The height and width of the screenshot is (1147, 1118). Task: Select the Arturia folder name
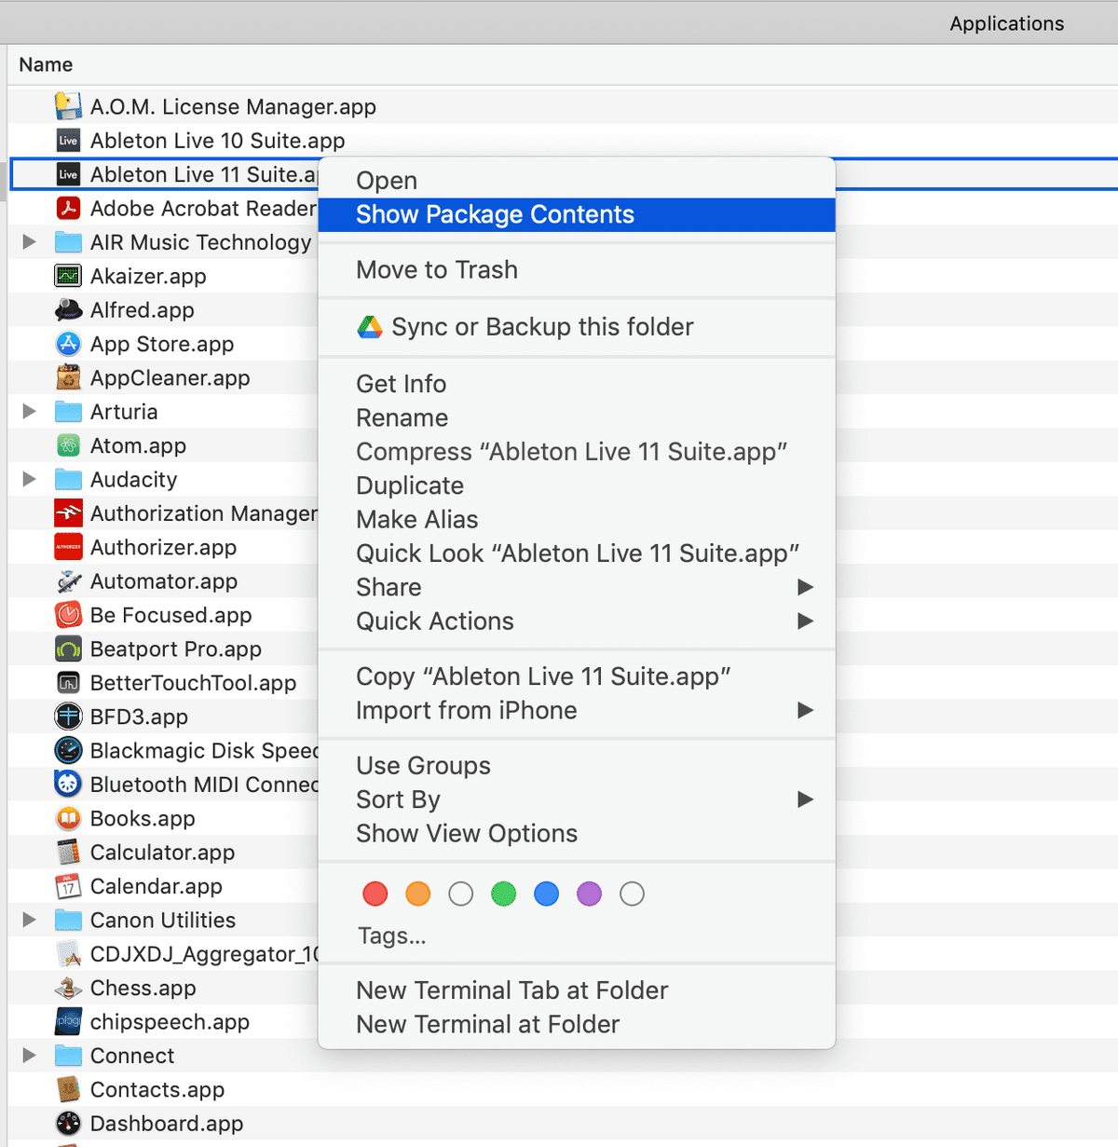[x=124, y=412]
